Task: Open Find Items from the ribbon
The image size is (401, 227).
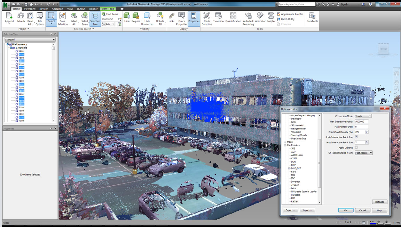Action: tap(110, 14)
